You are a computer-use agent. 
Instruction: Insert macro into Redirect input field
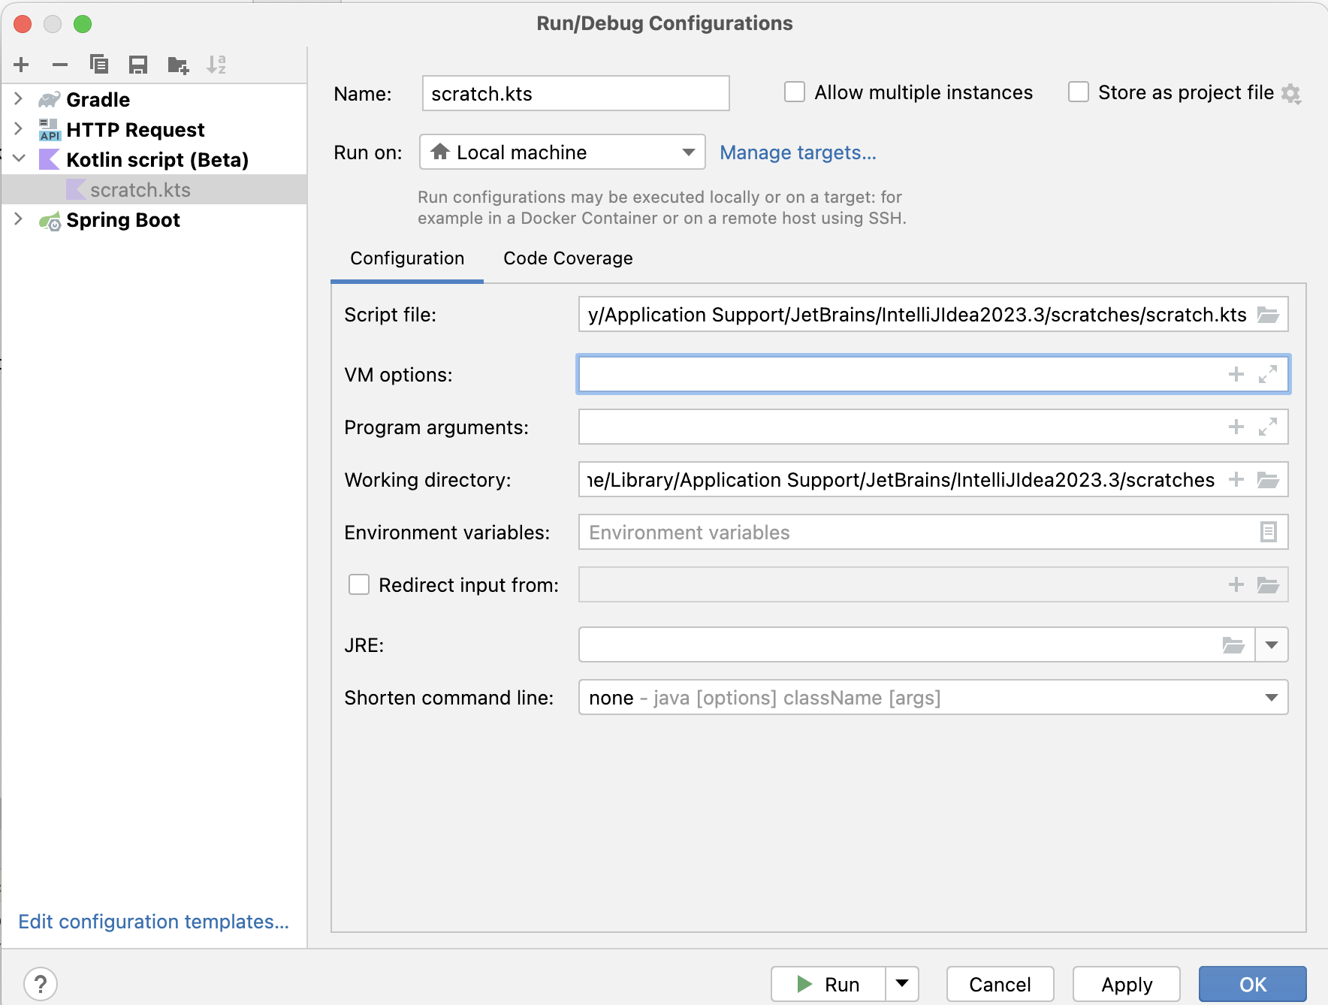pos(1236,584)
